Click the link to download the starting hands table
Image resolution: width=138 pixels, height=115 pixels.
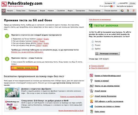pyautogui.click(x=27, y=52)
